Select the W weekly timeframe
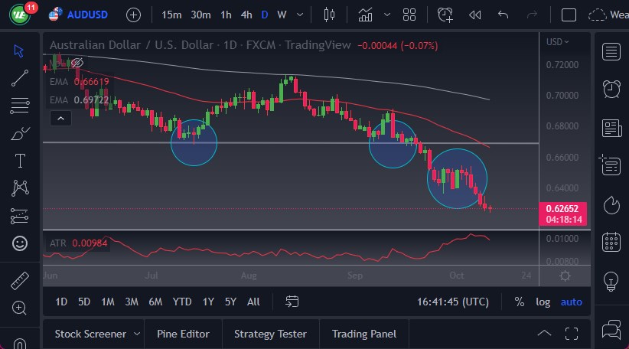The height and width of the screenshot is (349, 629). click(282, 15)
